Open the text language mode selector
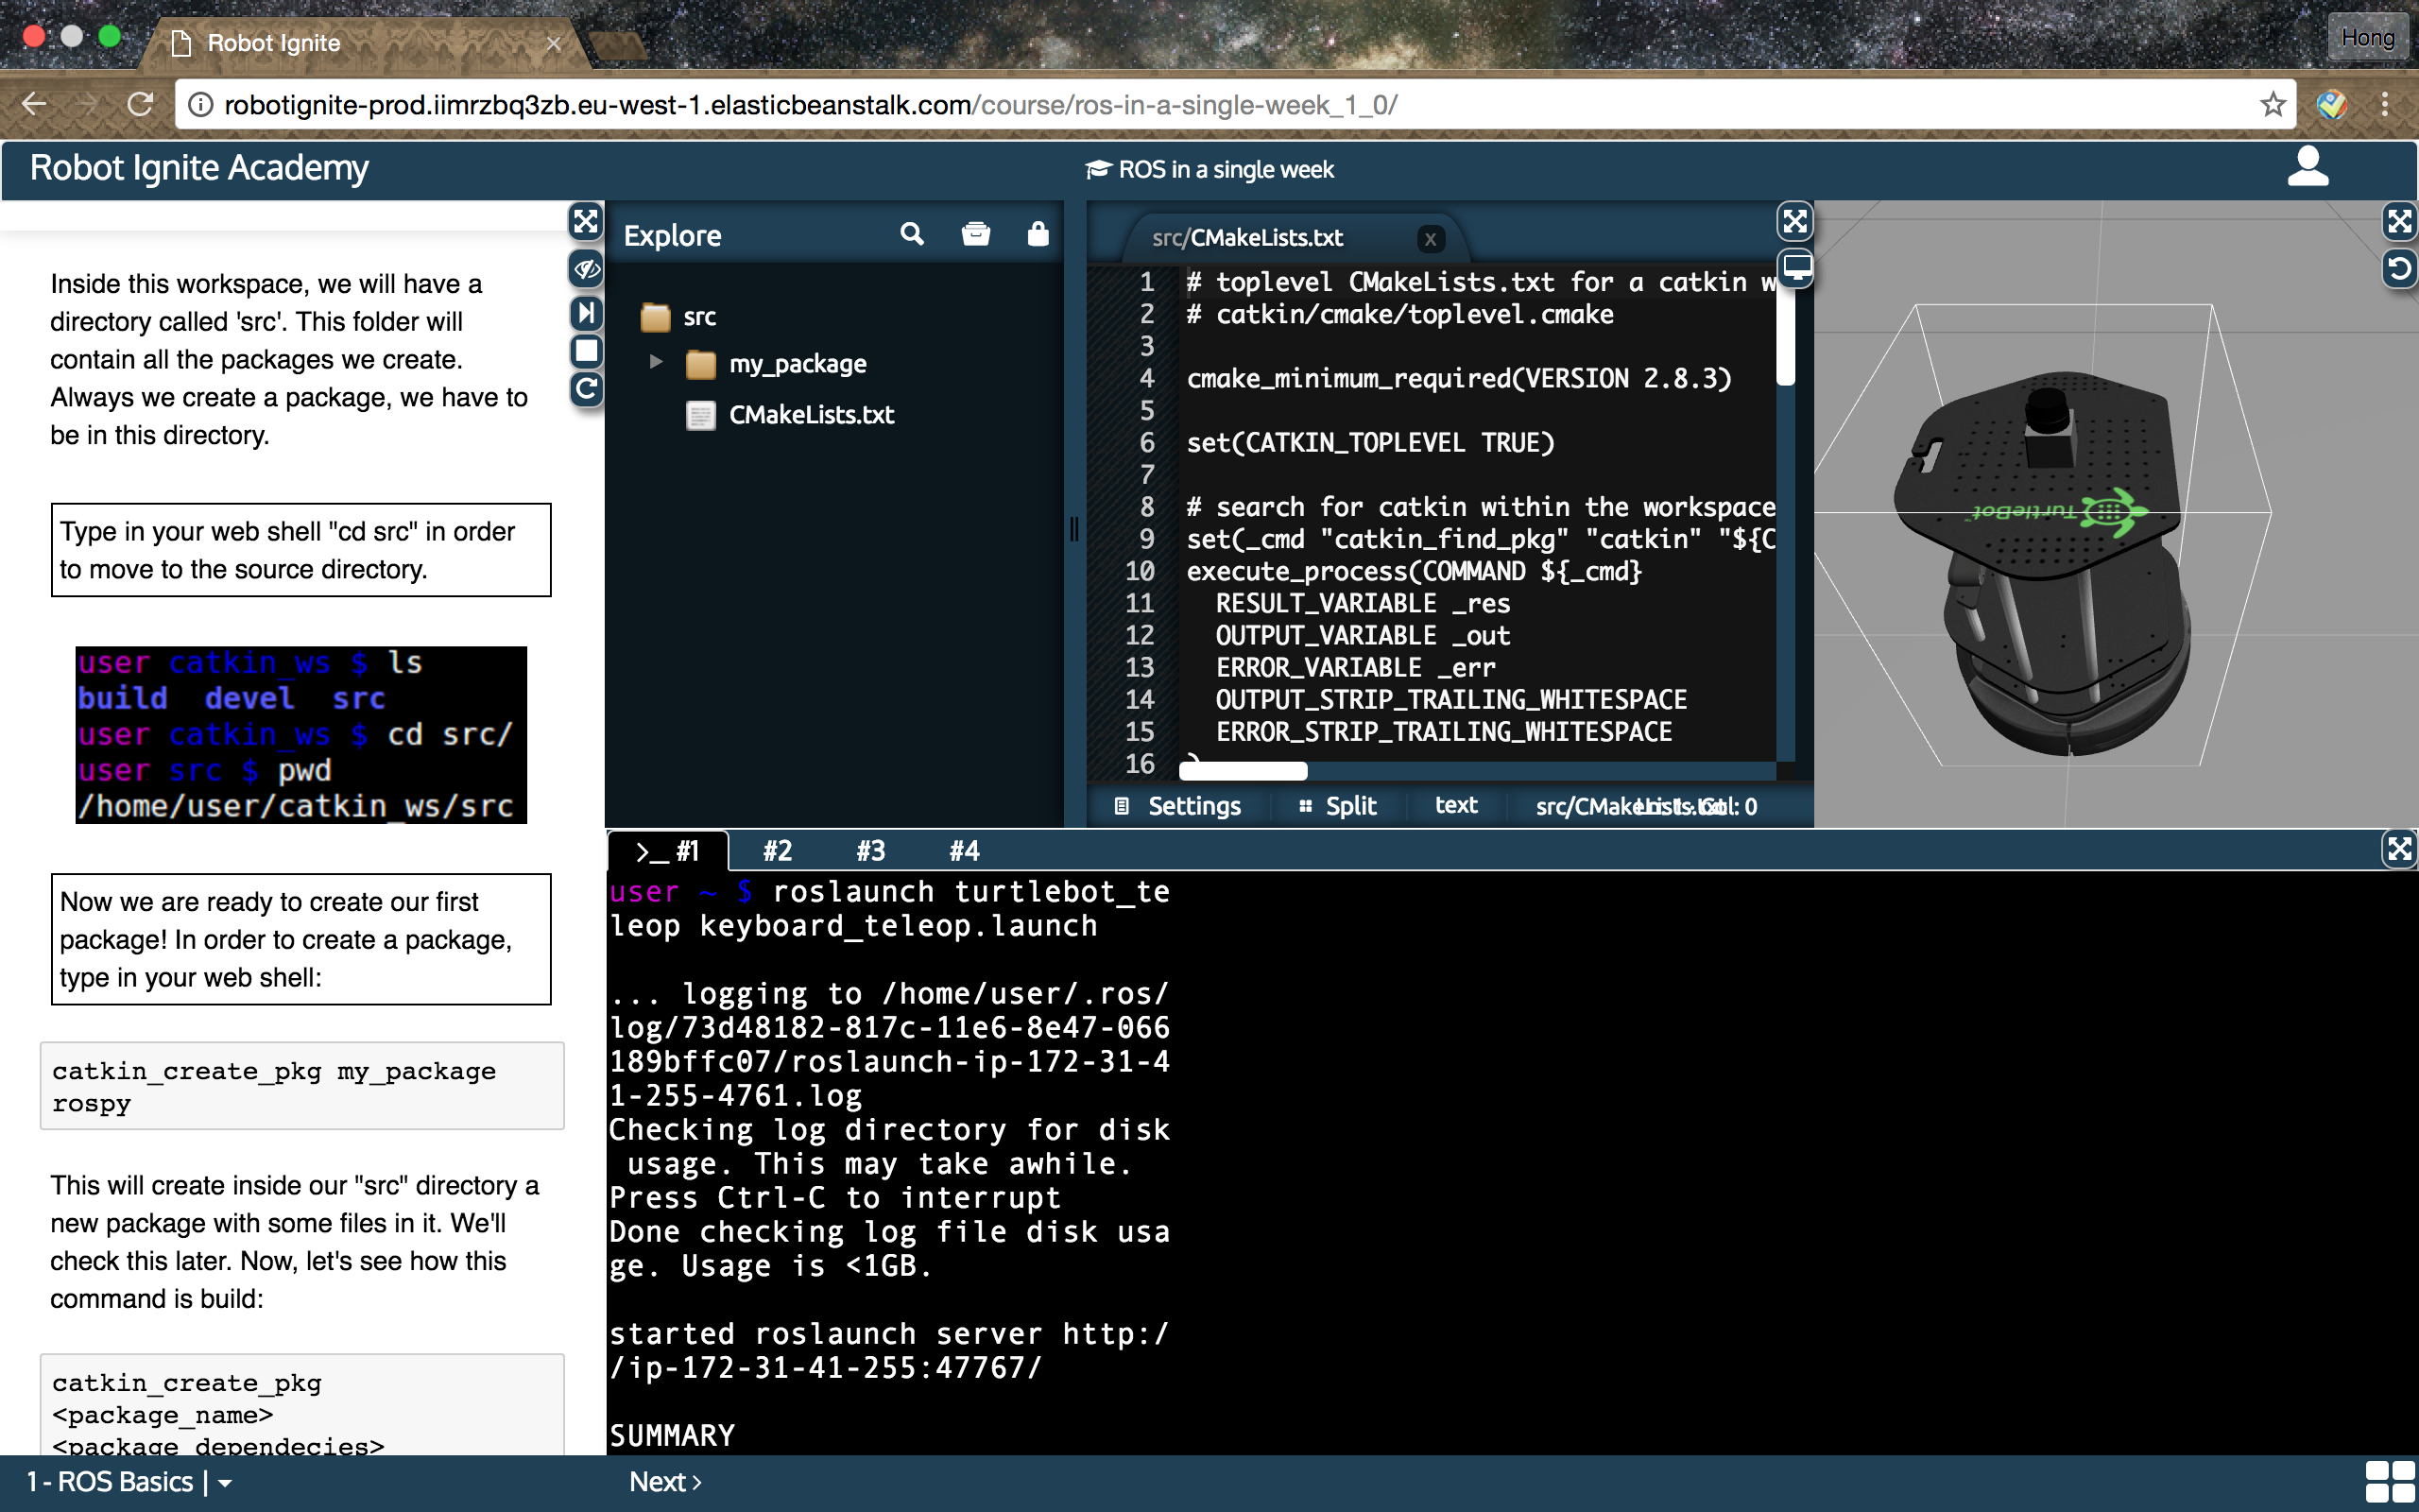 tap(1455, 805)
